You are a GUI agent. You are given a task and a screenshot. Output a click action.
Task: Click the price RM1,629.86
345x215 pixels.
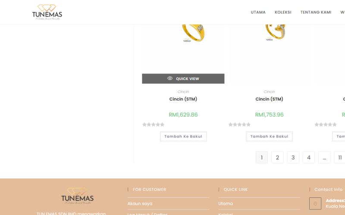[x=183, y=115]
